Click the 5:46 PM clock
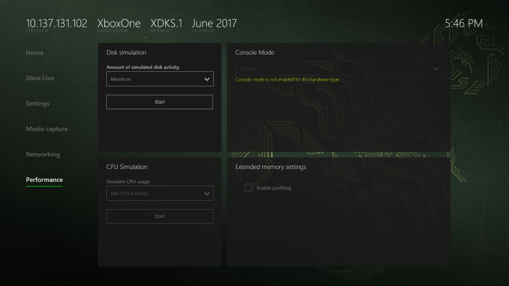The height and width of the screenshot is (286, 509). (x=464, y=24)
